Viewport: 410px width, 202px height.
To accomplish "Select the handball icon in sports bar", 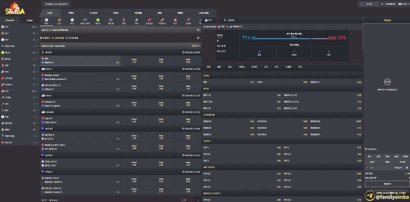I will click(x=111, y=20).
